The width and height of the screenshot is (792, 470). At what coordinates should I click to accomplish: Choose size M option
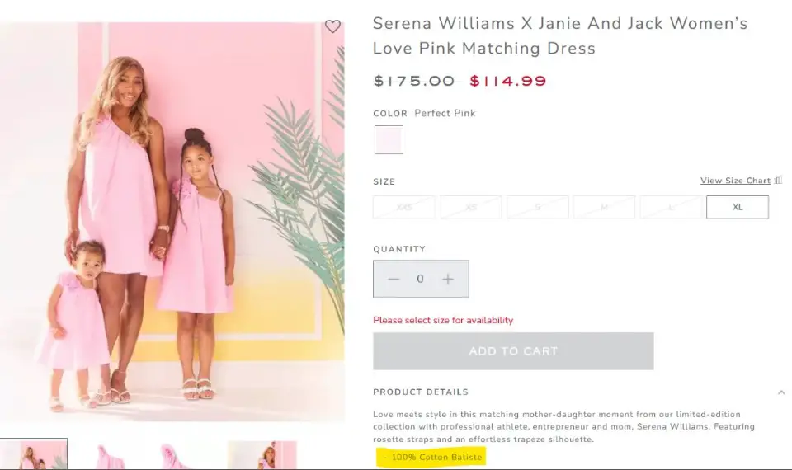point(604,207)
